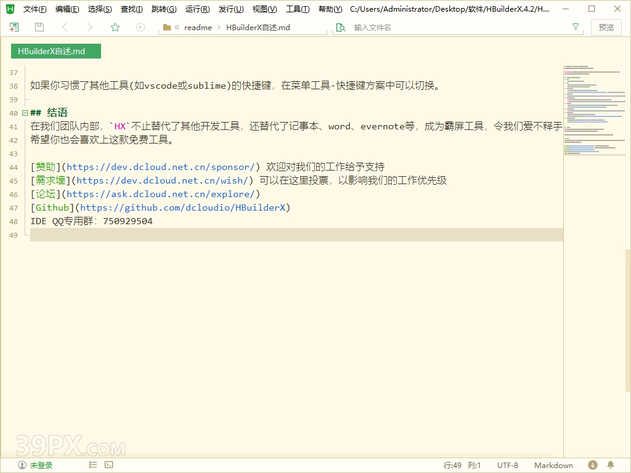Screen dimensions: 631x473
Task: Go forward with the right arrow
Action: (90, 27)
